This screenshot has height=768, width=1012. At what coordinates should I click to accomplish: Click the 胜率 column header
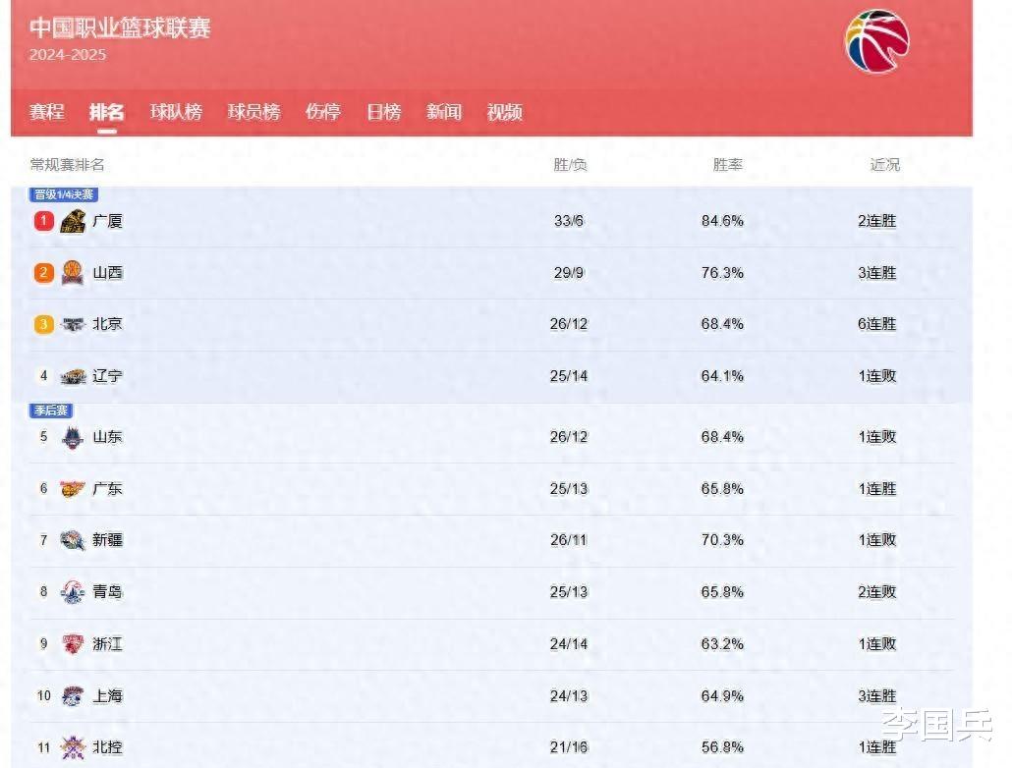(728, 165)
